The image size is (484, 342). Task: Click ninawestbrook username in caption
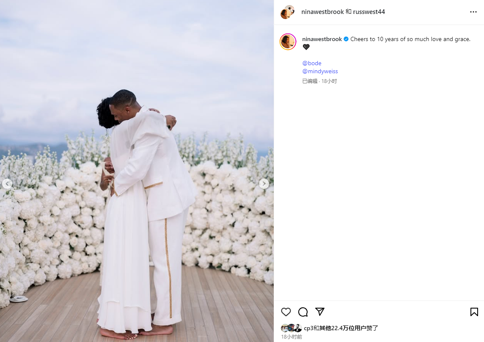322,39
